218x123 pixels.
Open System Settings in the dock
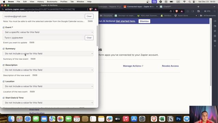click(x=142, y=119)
